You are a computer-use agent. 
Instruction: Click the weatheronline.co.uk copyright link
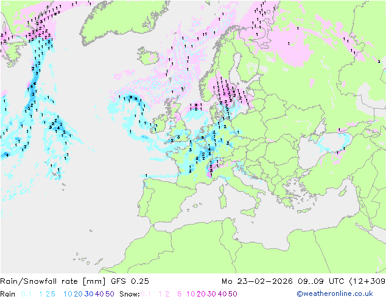pyautogui.click(x=335, y=294)
